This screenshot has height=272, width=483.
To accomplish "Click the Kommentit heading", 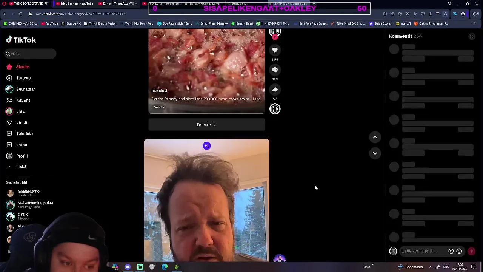I will (400, 36).
